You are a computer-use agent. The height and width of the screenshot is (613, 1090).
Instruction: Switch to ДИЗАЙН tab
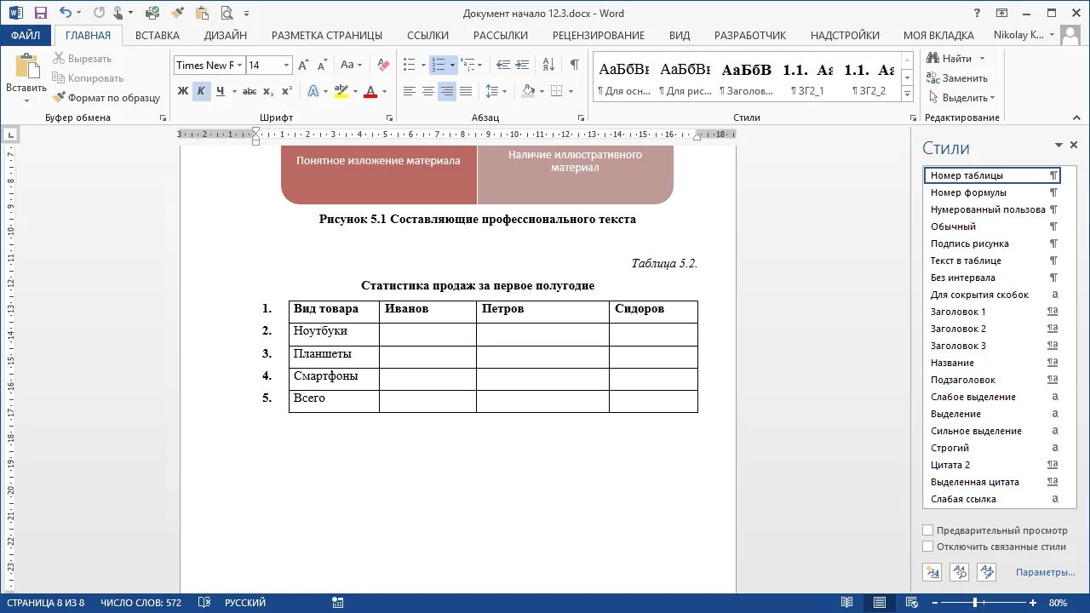pos(226,35)
